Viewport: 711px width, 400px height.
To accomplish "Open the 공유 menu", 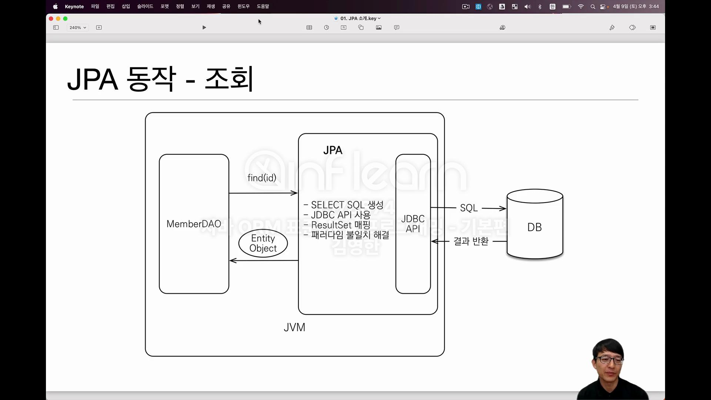I will [226, 6].
